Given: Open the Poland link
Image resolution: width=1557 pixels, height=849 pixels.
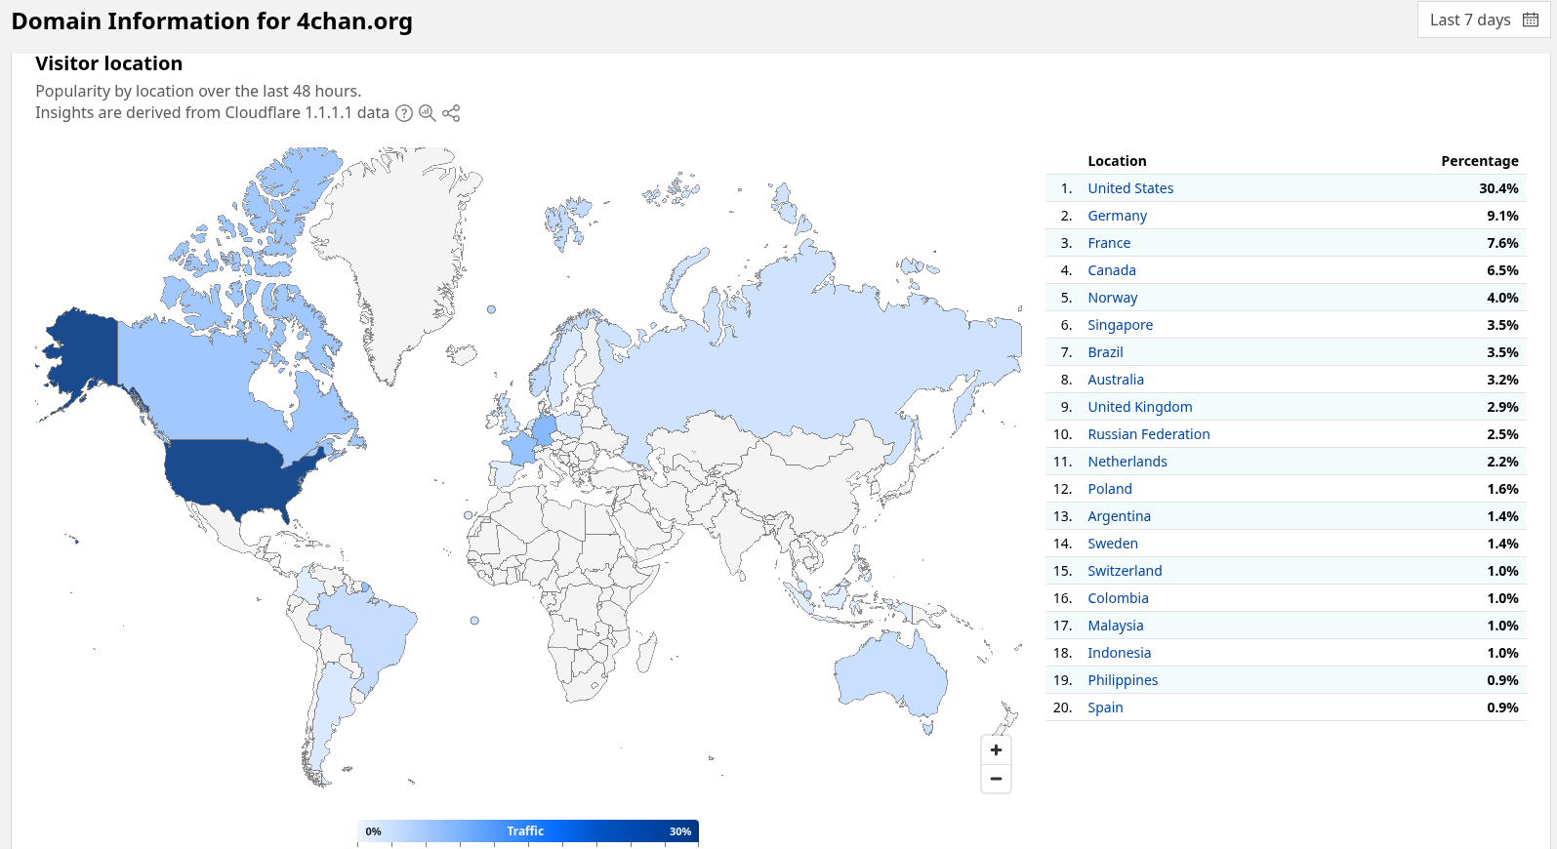Looking at the screenshot, I should [1110, 489].
